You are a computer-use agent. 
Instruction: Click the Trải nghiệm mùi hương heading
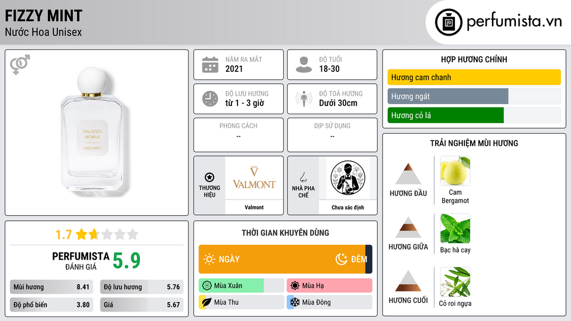pos(474,143)
